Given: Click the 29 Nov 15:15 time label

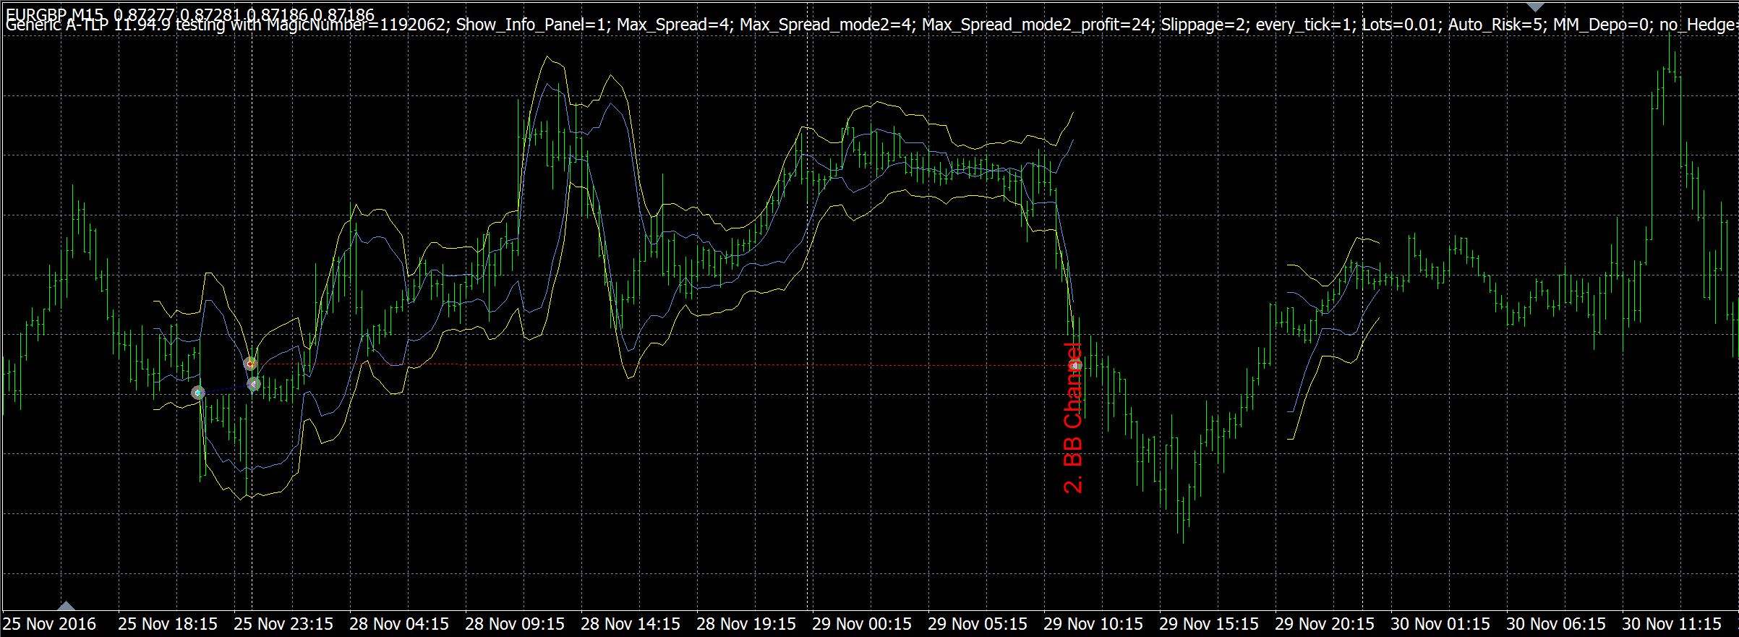Looking at the screenshot, I should click(x=1208, y=623).
